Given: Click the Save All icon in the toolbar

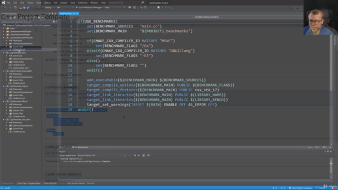Looking at the screenshot, I should pyautogui.click(x=28, y=7).
